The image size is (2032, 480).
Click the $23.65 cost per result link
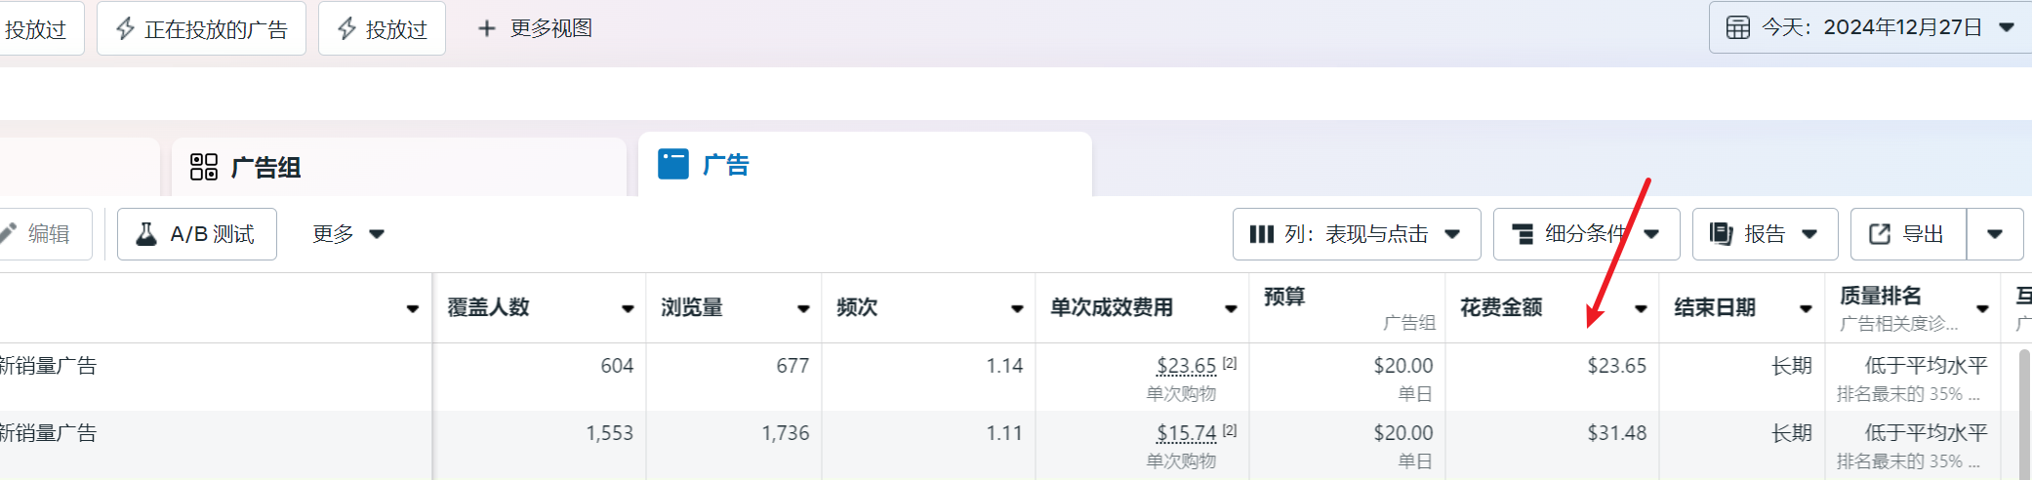(x=1186, y=366)
